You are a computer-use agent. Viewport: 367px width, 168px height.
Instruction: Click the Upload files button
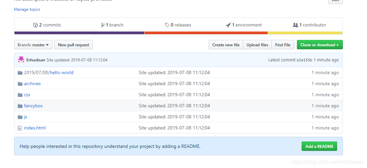pyautogui.click(x=257, y=45)
